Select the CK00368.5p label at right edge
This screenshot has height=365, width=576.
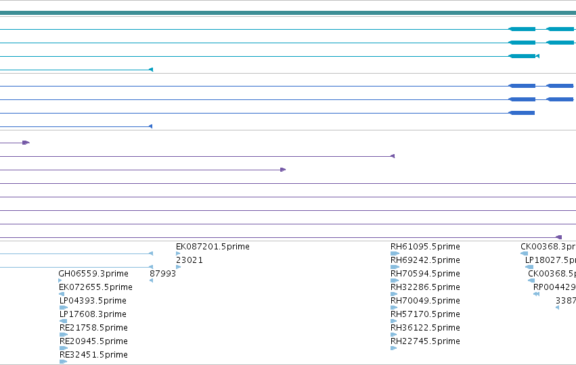[x=552, y=274]
